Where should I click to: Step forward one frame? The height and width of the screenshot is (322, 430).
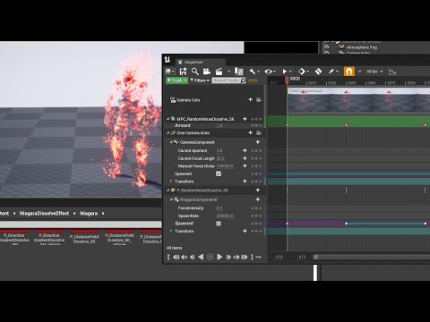pos(228,257)
